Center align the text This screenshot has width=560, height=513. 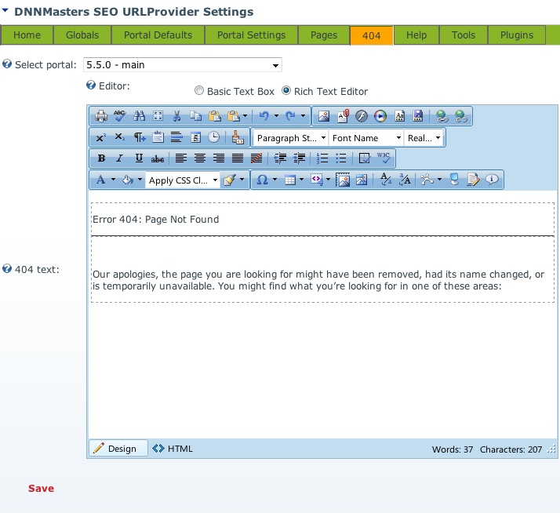(200, 158)
